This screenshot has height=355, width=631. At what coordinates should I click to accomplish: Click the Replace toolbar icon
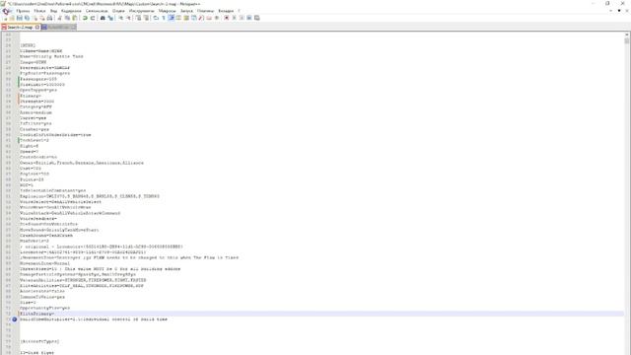tap(110, 18)
